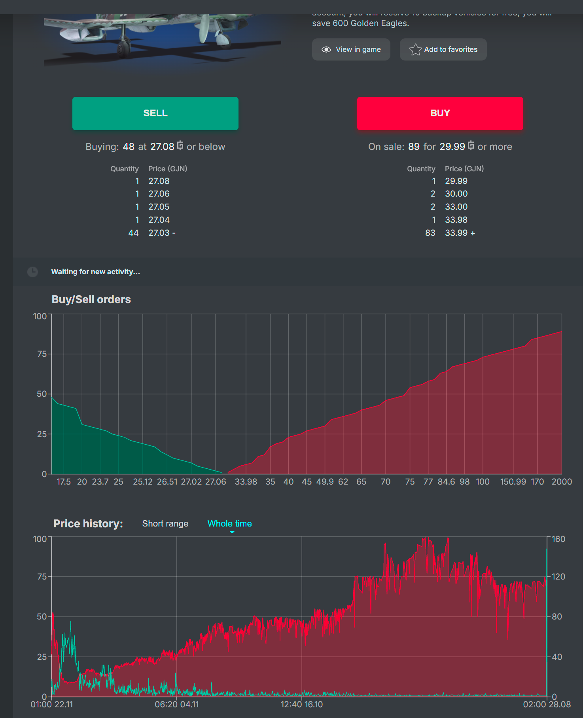Image resolution: width=583 pixels, height=718 pixels.
Task: Add this item to favorites
Action: pyautogui.click(x=443, y=49)
